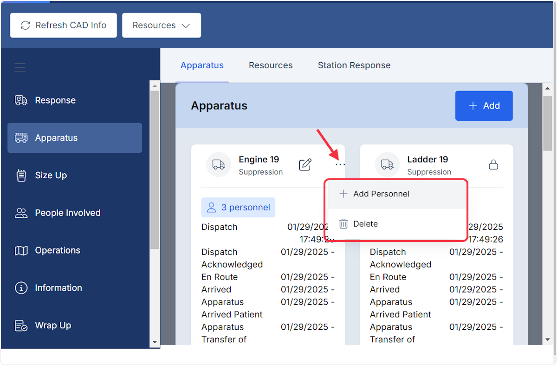
Task: Open the Resources dropdown in top bar
Action: click(x=162, y=25)
